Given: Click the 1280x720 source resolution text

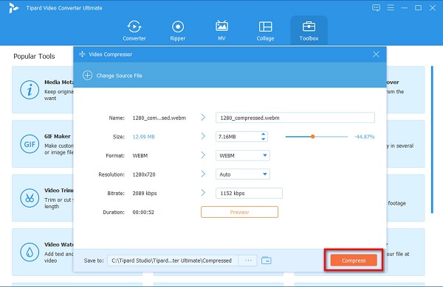Looking at the screenshot, I should pos(144,174).
